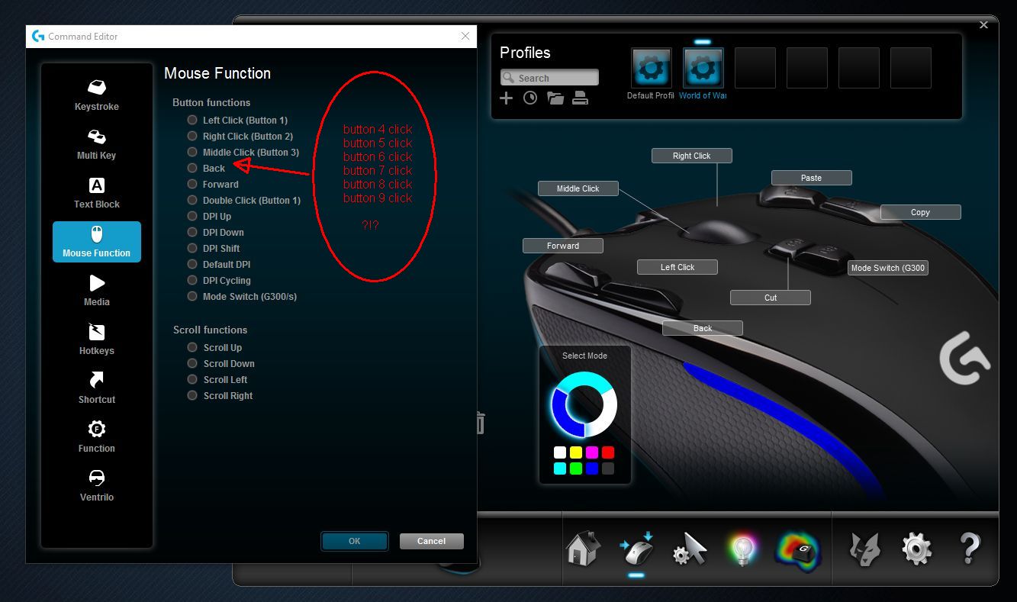The image size is (1017, 602).
Task: Click the Paste assignment label
Action: pos(812,178)
